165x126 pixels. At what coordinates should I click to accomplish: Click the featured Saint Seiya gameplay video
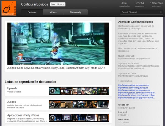point(58,44)
